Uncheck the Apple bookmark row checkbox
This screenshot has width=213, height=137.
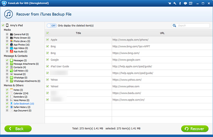(x=48, y=40)
